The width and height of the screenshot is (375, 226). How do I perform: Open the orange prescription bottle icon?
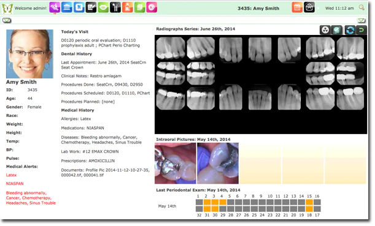point(128,7)
